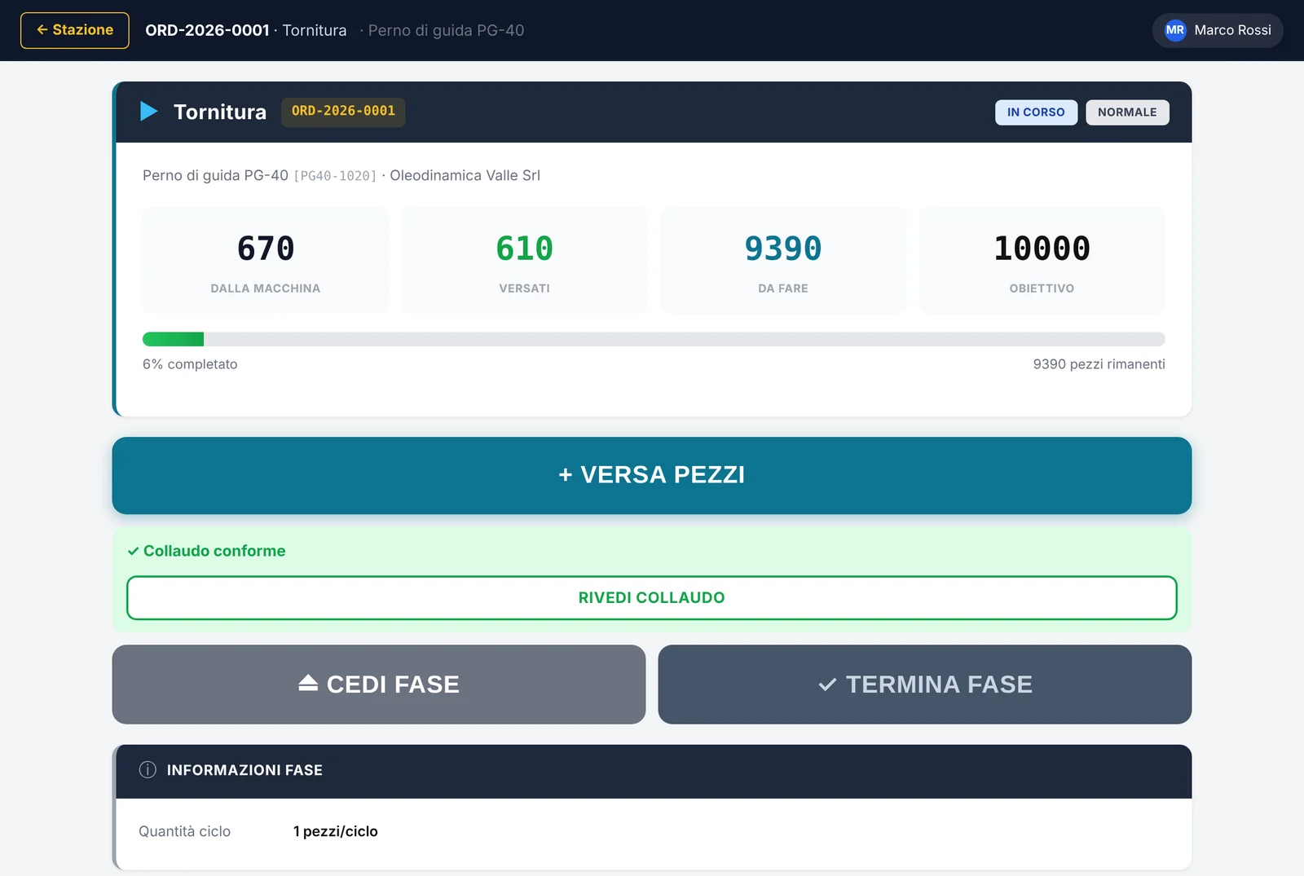Select the 10000 Obiettivo card

coord(1042,260)
